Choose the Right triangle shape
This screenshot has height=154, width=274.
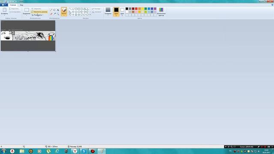pyautogui.click(x=70, y=12)
